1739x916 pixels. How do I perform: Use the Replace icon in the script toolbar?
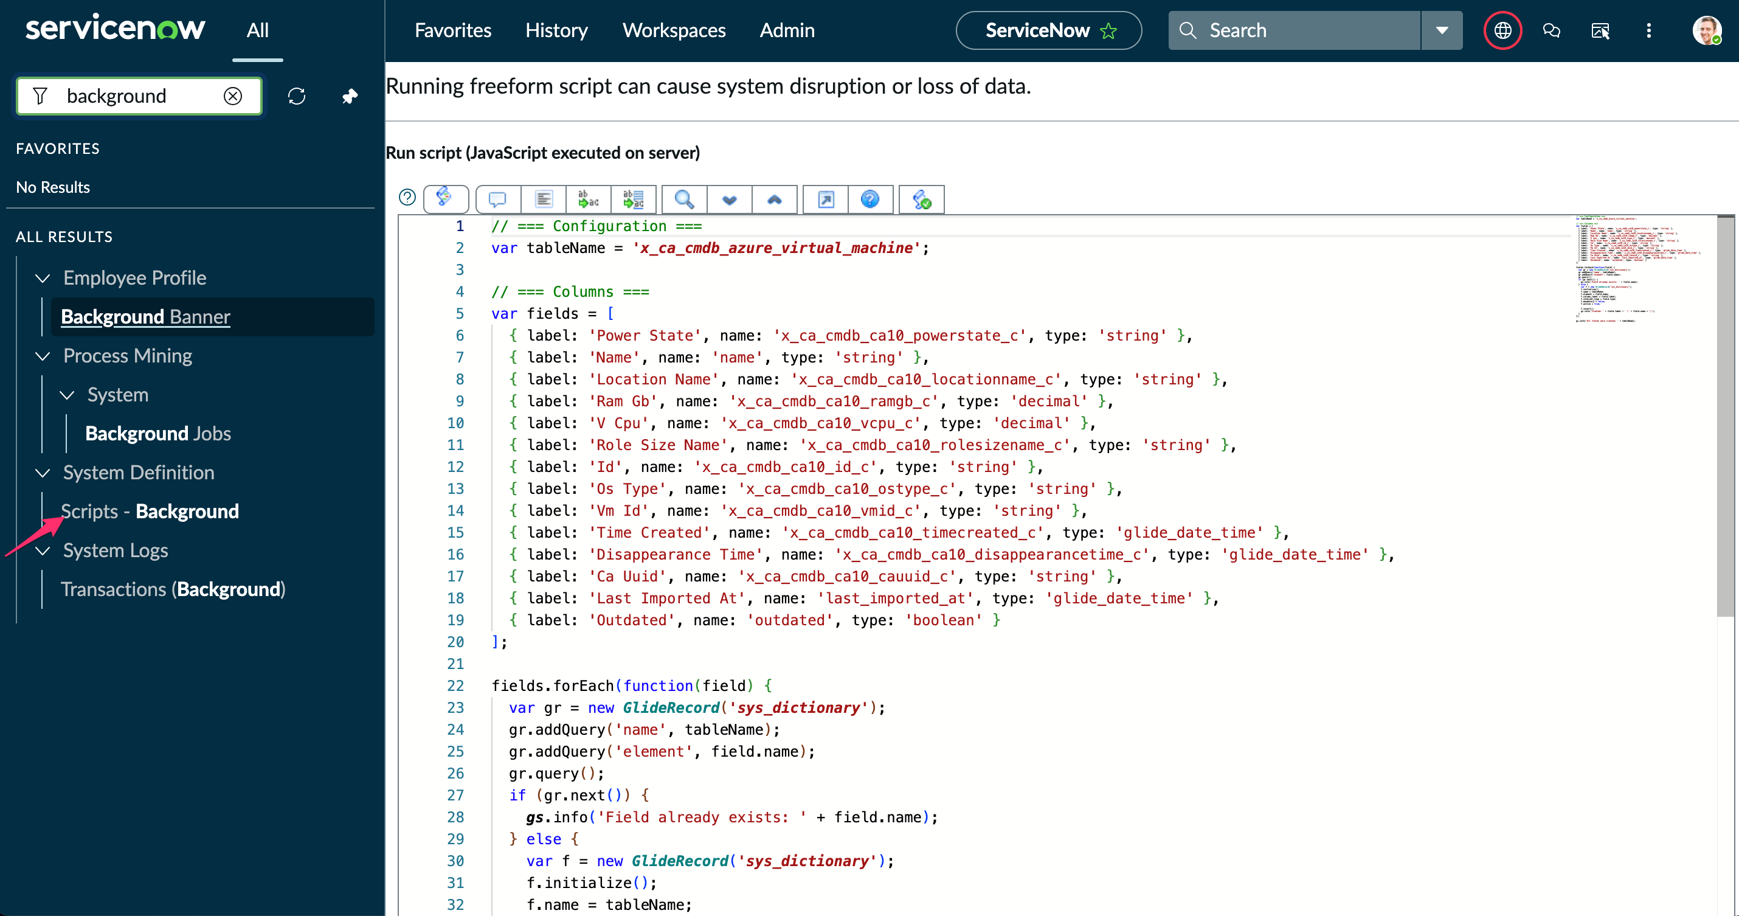(587, 200)
